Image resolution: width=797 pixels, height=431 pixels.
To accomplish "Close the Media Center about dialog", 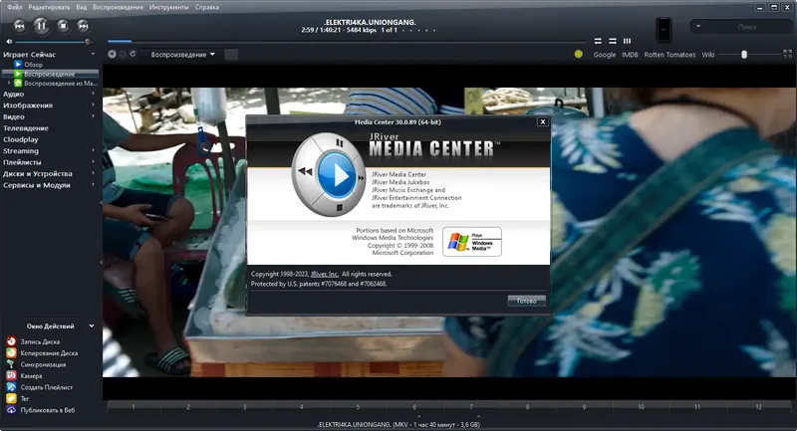I will (x=542, y=121).
